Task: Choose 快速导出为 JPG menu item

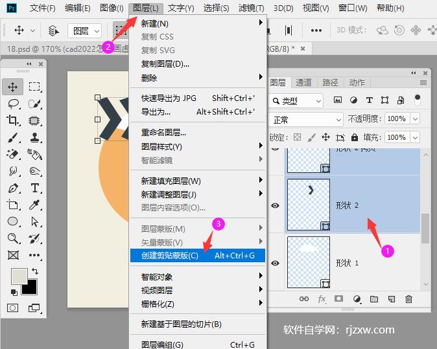Action: (198, 98)
